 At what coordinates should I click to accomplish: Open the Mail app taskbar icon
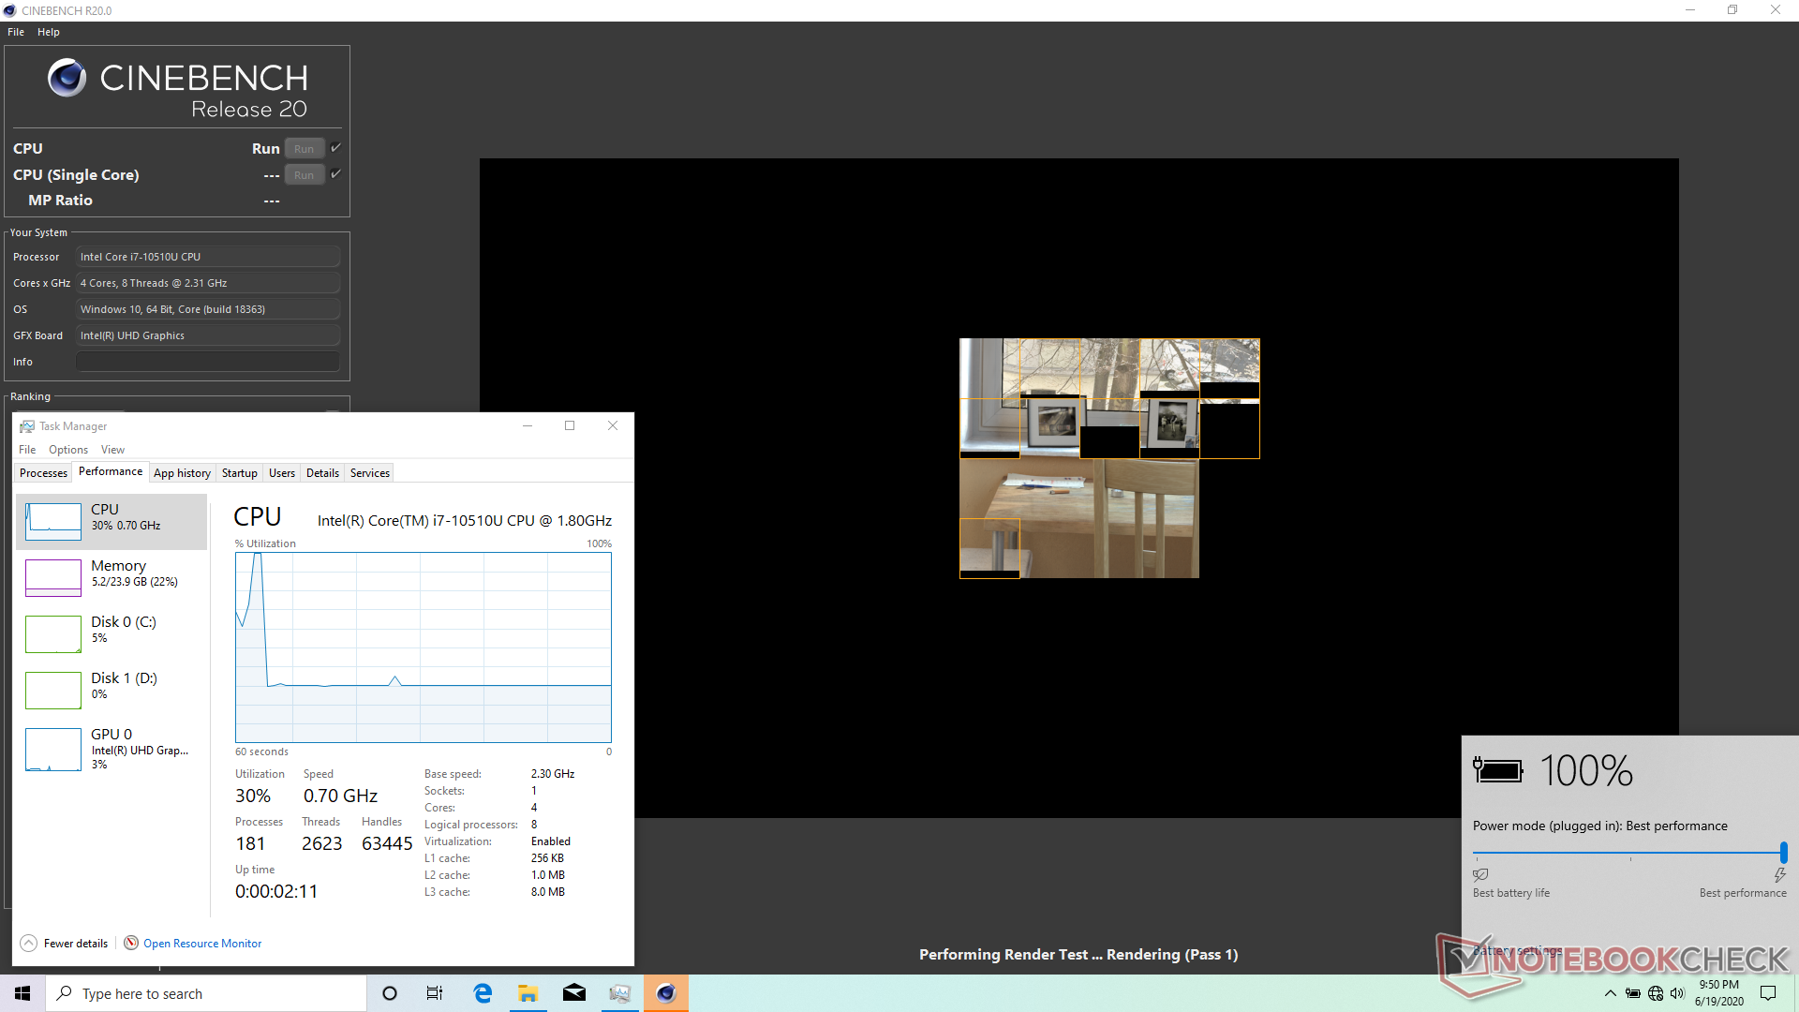pos(574,993)
